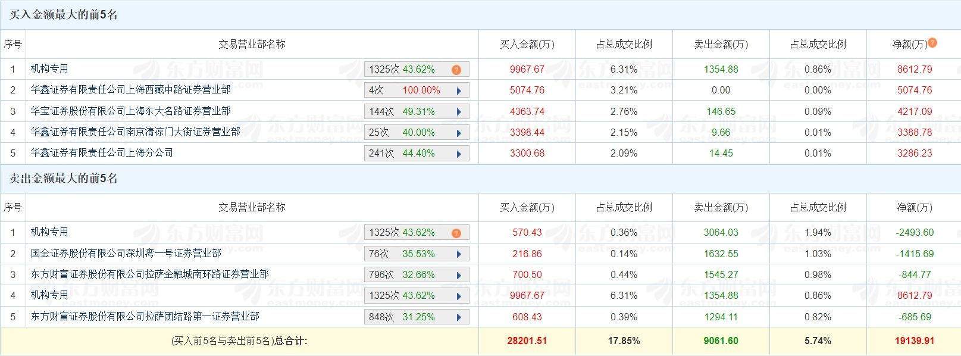Expand the 796次 32.66% details arrow

point(459,275)
